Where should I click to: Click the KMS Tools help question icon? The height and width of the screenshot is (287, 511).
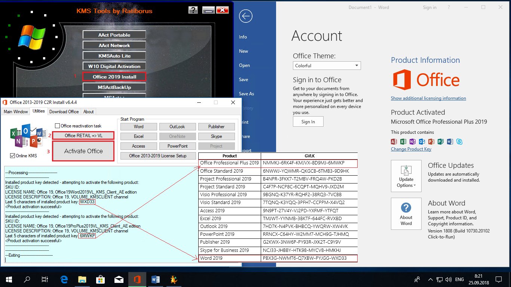pyautogui.click(x=193, y=10)
